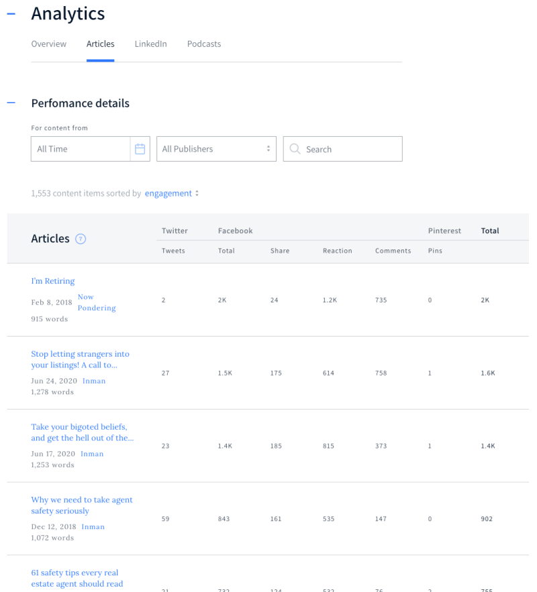This screenshot has height=592, width=537.
Task: Click the 1,553 content items sorted by text
Action: pos(86,193)
